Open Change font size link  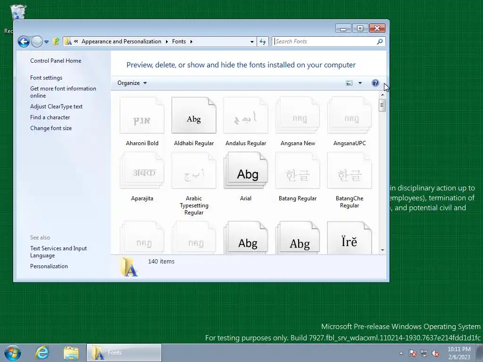(51, 128)
